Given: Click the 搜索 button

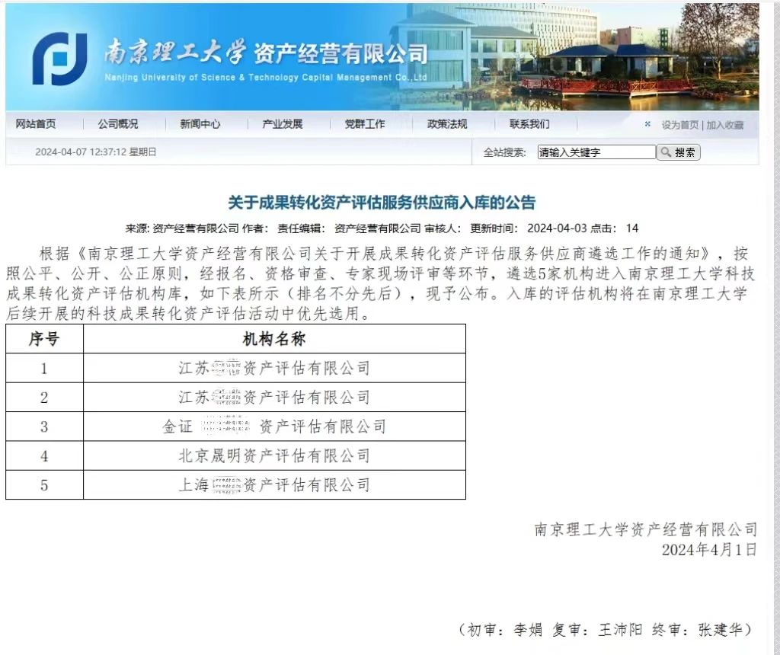Looking at the screenshot, I should pos(679,152).
